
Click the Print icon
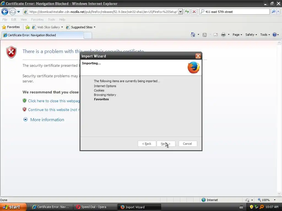coord(223,35)
